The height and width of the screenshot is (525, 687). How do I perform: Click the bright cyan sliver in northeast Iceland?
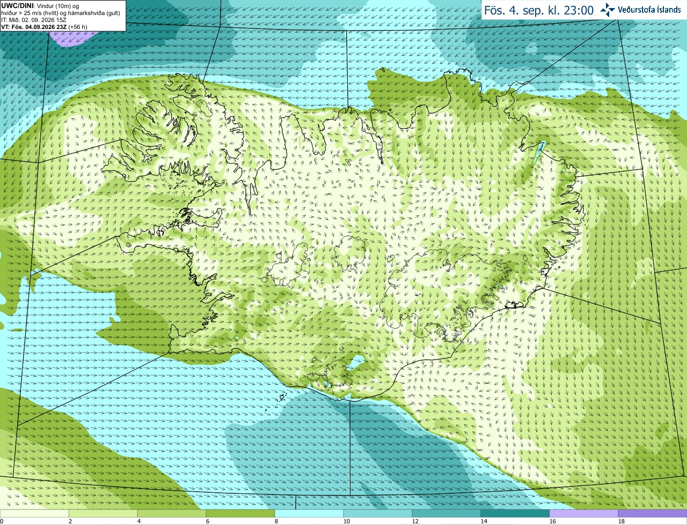pyautogui.click(x=540, y=151)
